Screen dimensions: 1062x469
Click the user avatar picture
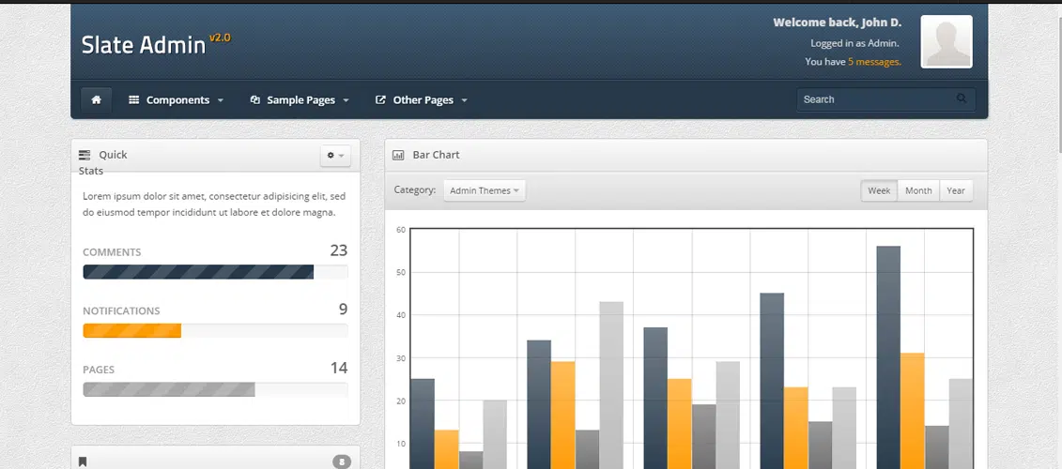[x=946, y=42]
